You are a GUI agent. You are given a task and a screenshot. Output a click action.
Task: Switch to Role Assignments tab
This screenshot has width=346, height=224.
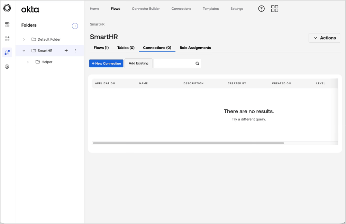click(x=195, y=48)
